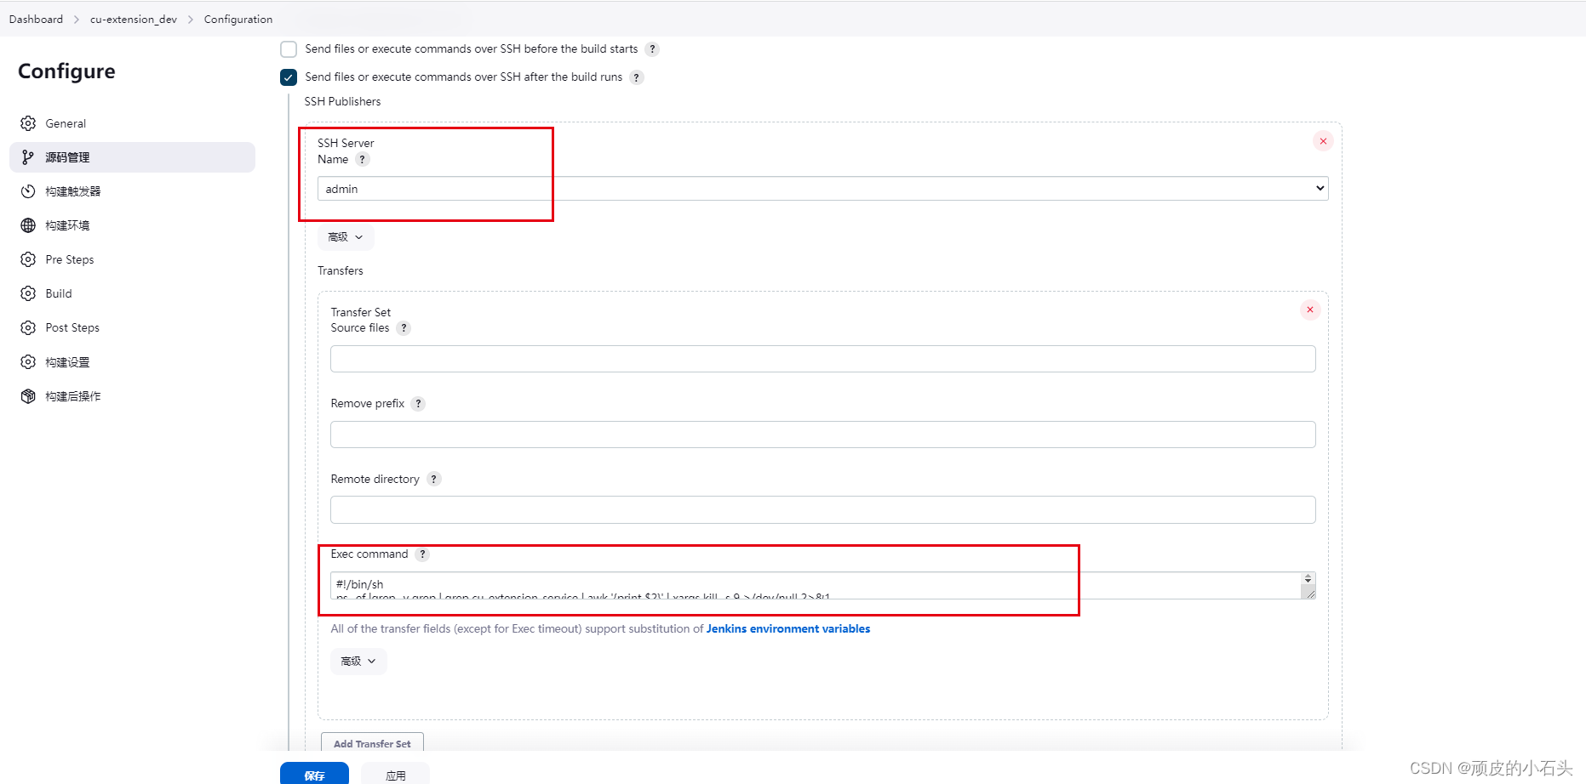This screenshot has height=784, width=1586.
Task: Click the 构建设置 gear icon
Action: tap(28, 362)
